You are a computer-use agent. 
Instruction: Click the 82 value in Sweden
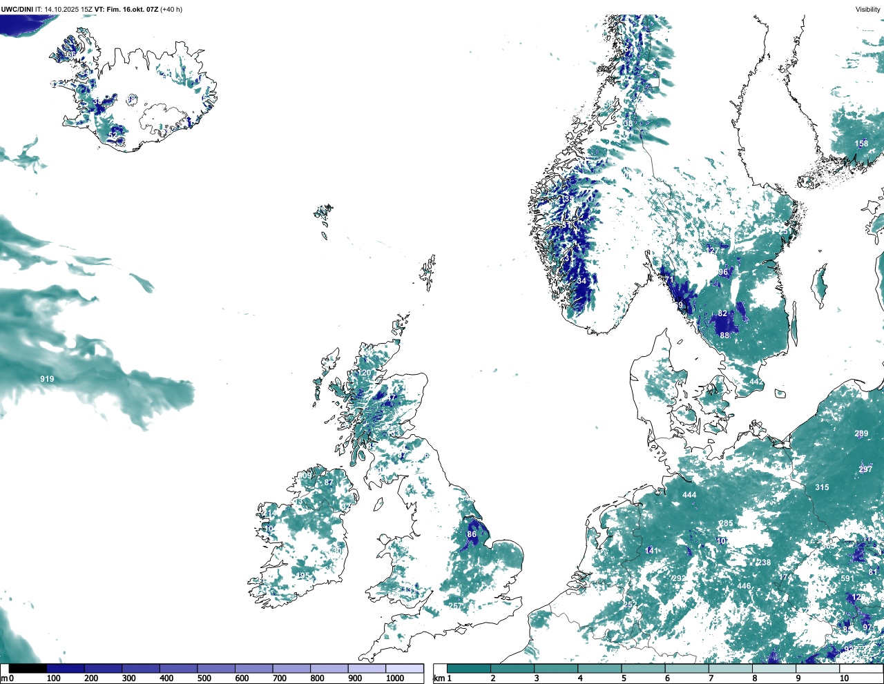click(x=722, y=313)
